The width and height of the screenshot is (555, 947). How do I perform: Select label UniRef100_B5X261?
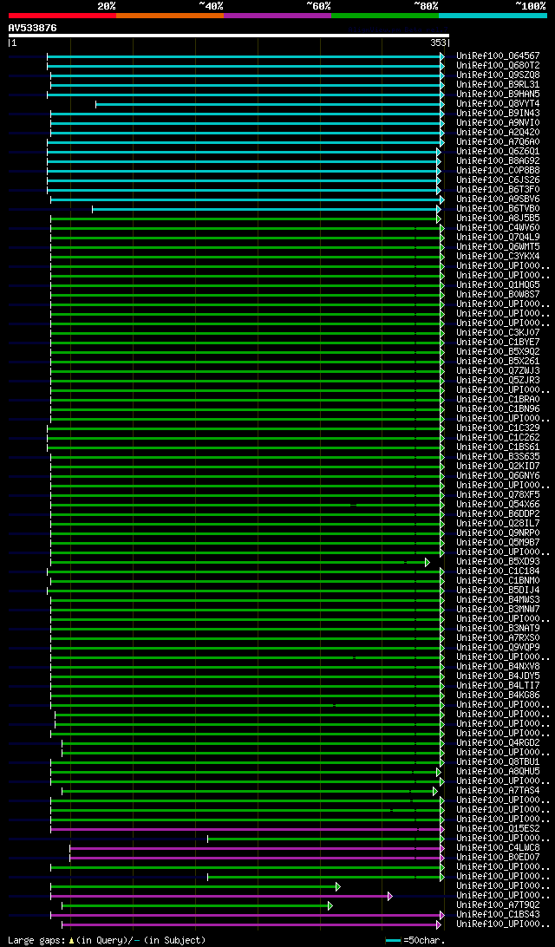[499, 361]
